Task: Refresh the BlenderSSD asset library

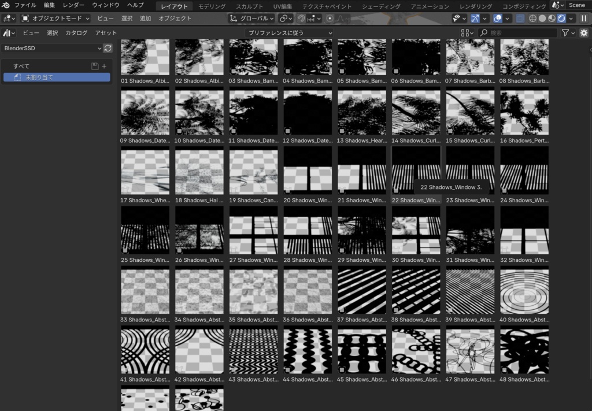Action: (x=108, y=49)
